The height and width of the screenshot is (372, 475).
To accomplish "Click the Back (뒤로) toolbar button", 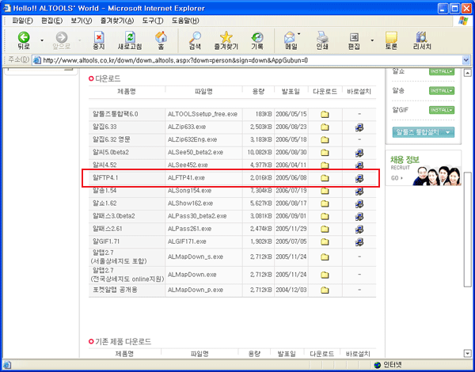I will pos(24,40).
